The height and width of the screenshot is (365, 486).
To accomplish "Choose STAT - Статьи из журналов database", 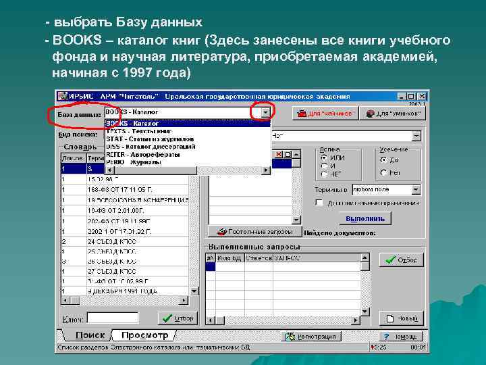I will pos(188,139).
